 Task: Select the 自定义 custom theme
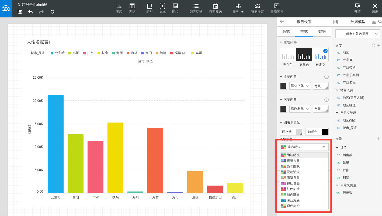coord(321,54)
